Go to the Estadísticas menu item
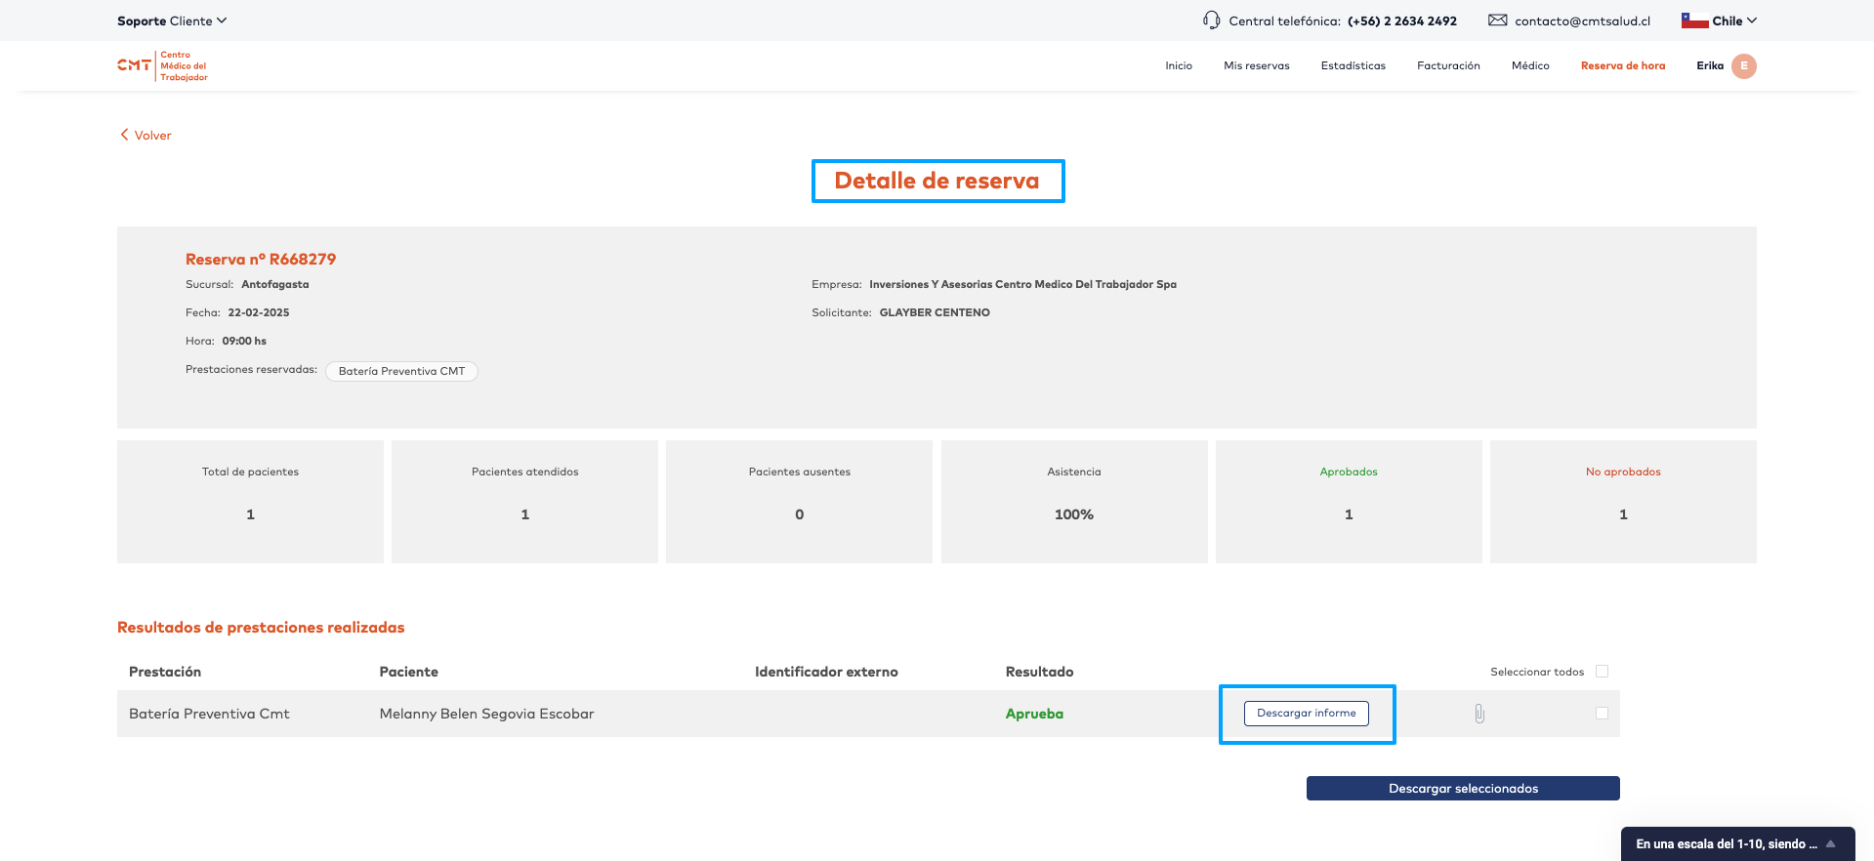 (1353, 66)
